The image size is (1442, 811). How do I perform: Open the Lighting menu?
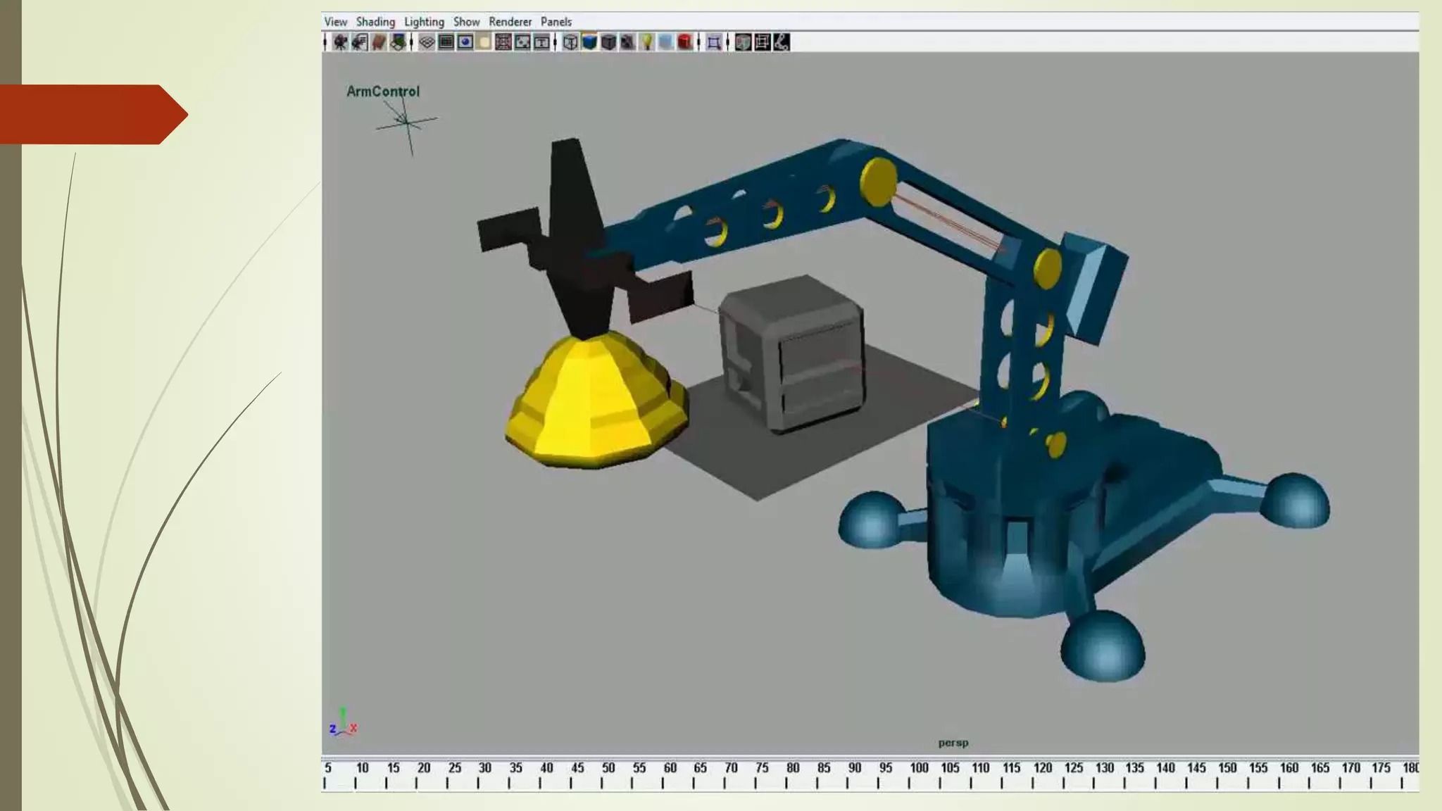pos(424,22)
